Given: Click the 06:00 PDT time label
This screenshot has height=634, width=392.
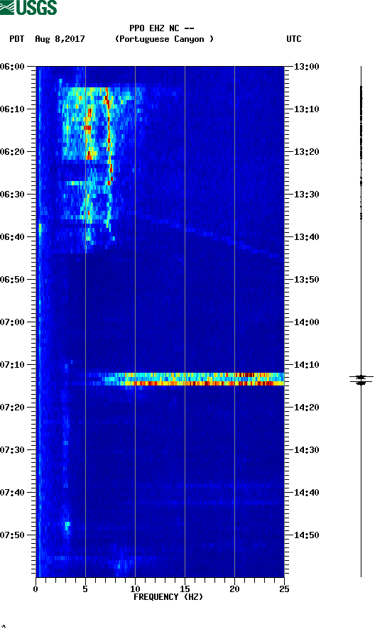Looking at the screenshot, I should coord(12,67).
